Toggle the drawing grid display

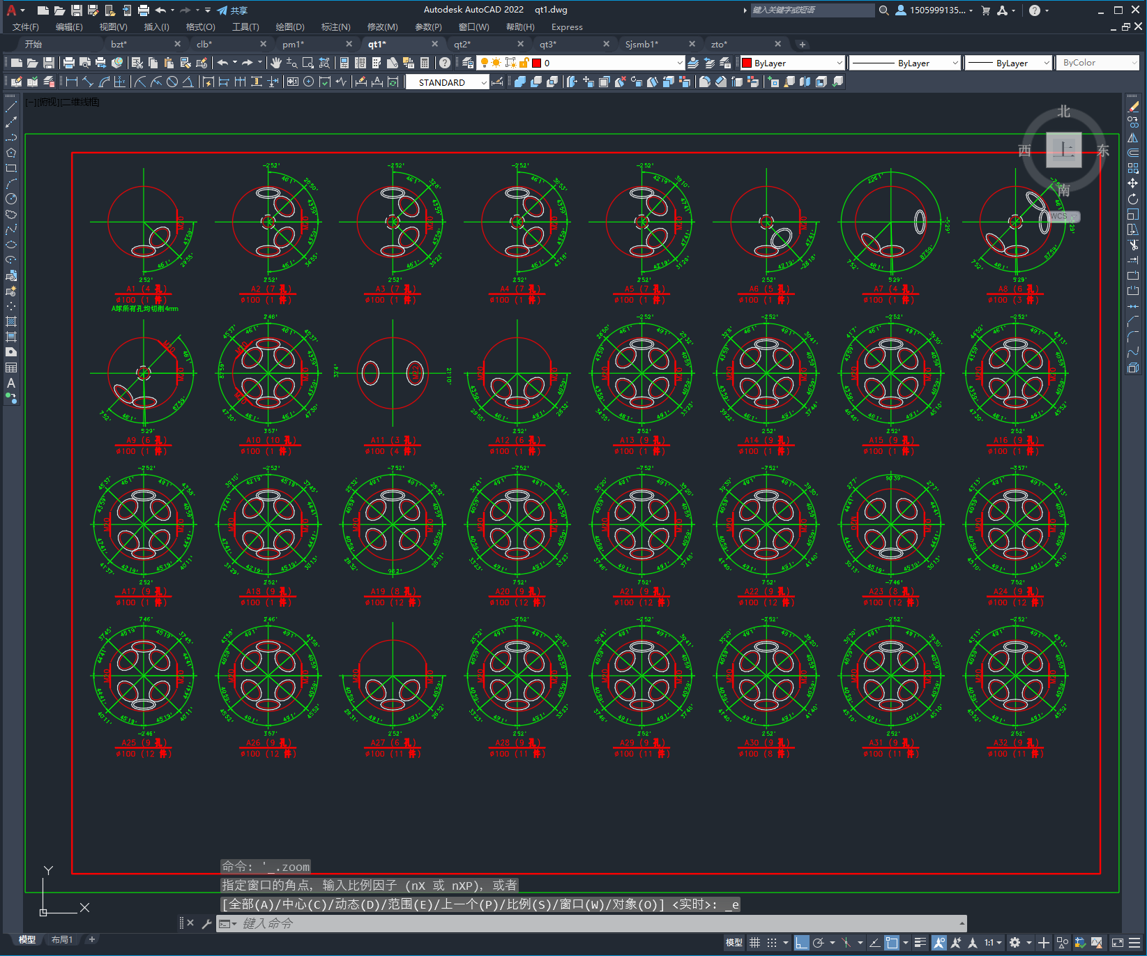pos(755,943)
